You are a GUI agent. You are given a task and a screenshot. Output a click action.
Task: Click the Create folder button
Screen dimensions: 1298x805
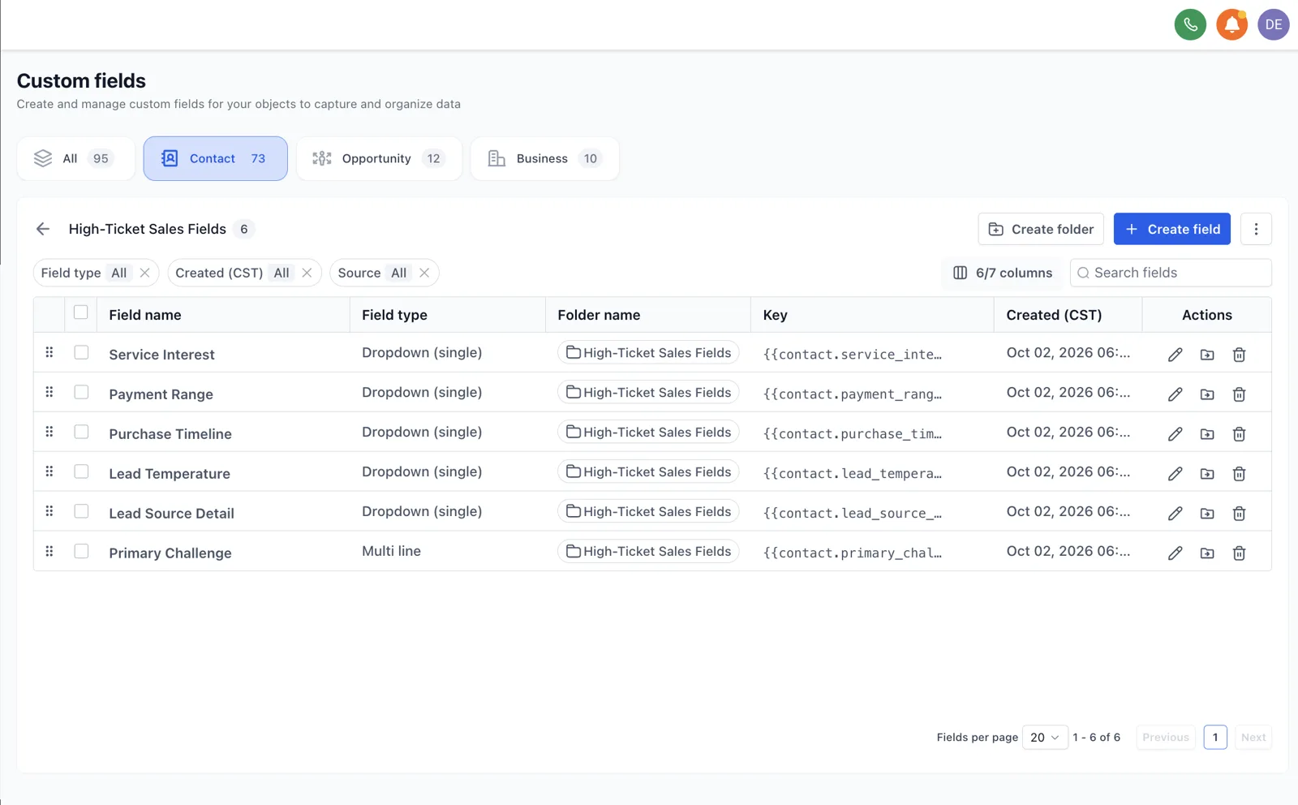click(x=1041, y=229)
